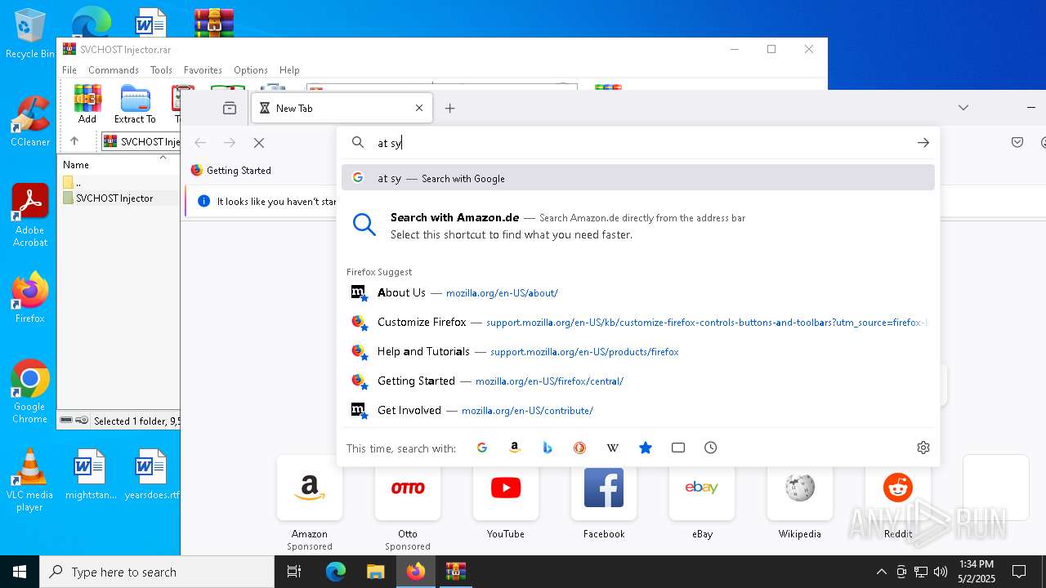Open Help and Tutorials suggestion

click(x=638, y=351)
